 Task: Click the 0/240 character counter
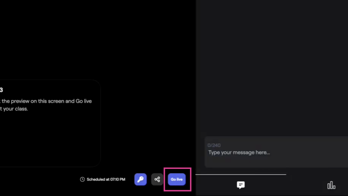click(214, 145)
